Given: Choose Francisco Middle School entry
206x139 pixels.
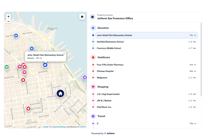Looking at the screenshot, I should point(147,48).
